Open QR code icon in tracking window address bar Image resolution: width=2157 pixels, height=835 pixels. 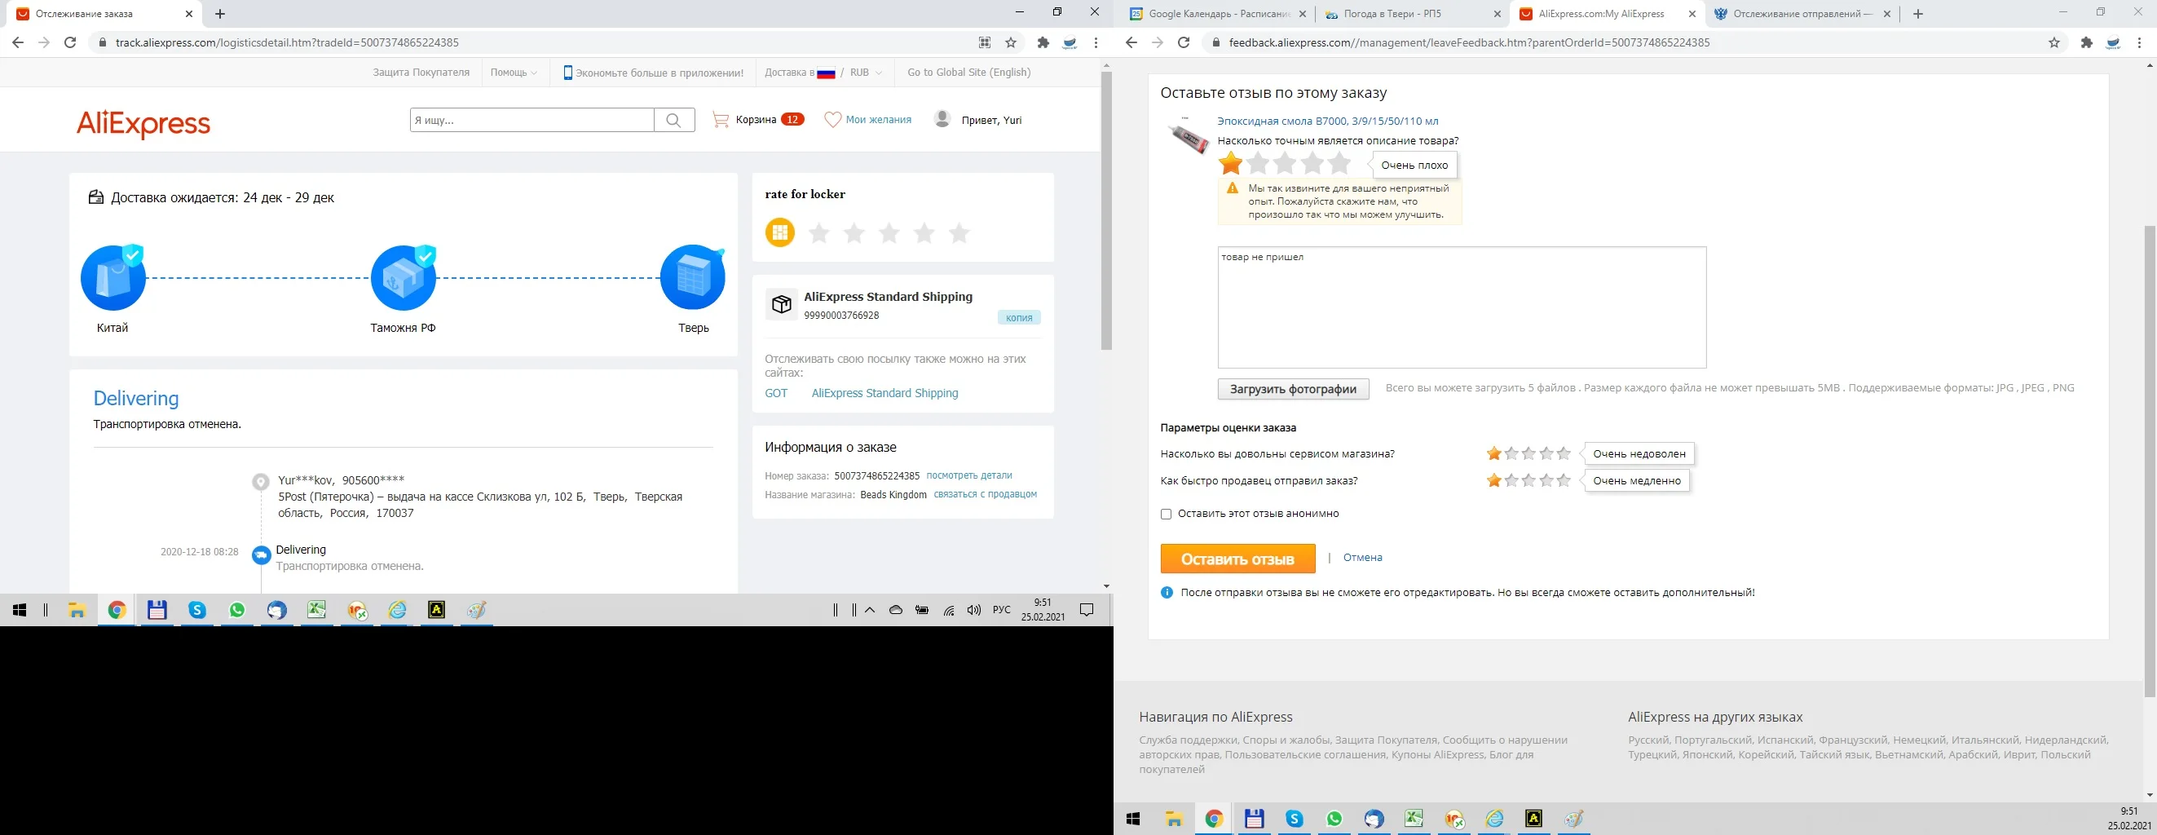point(985,42)
